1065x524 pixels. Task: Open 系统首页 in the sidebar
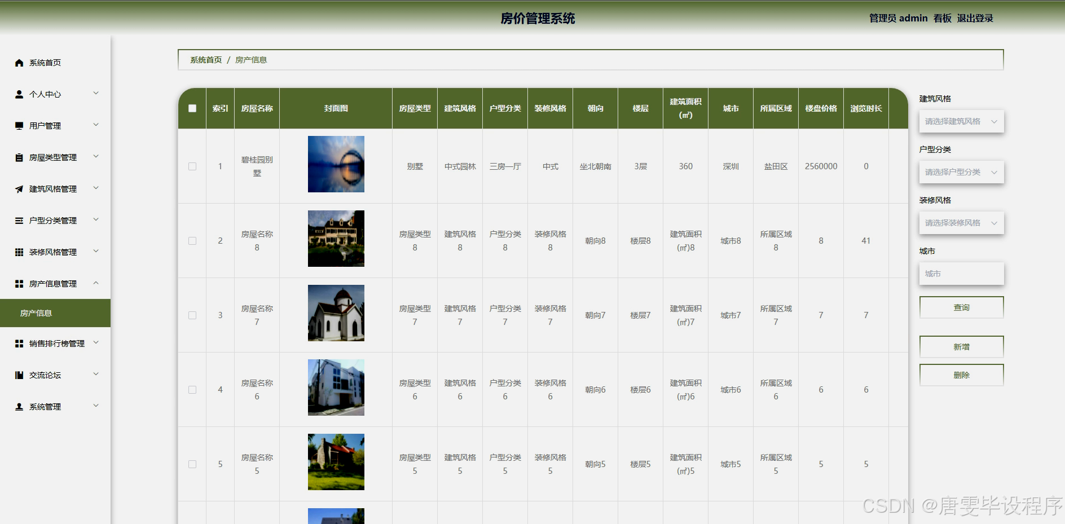pyautogui.click(x=55, y=63)
